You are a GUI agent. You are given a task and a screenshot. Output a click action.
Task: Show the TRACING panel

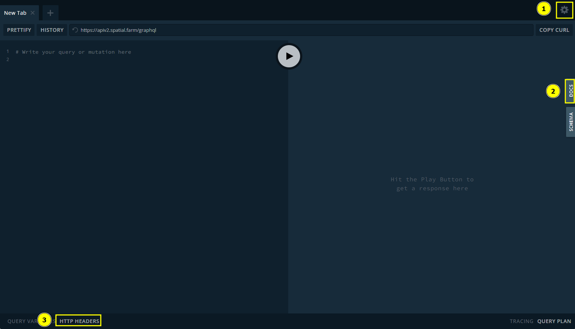pos(521,321)
